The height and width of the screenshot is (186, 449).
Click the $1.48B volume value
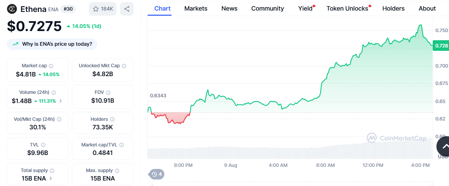pos(22,101)
